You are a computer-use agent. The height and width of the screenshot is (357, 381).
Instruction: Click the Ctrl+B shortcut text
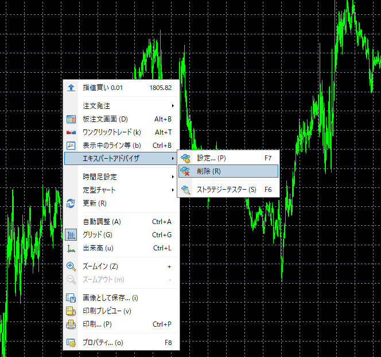tap(162, 146)
